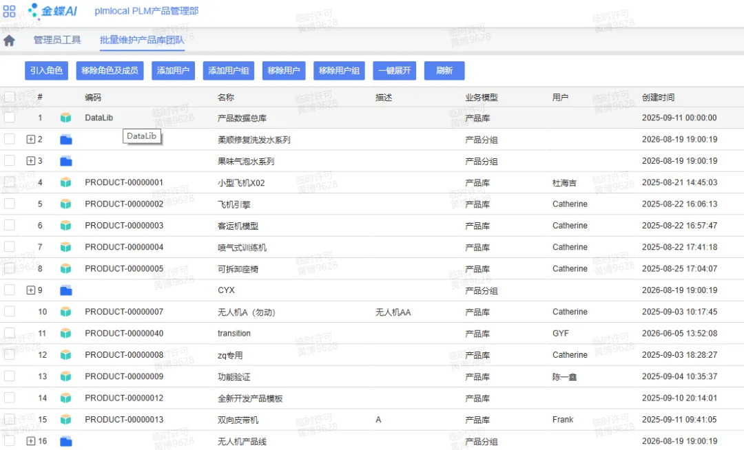This screenshot has width=744, height=450.
Task: Click the name cell 双向皮带机
Action: tap(238, 420)
